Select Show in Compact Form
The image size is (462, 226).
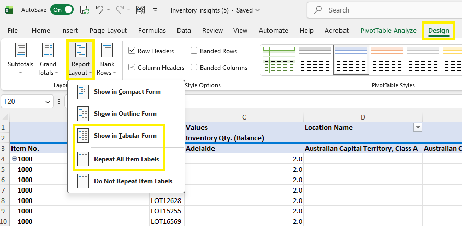127,92
